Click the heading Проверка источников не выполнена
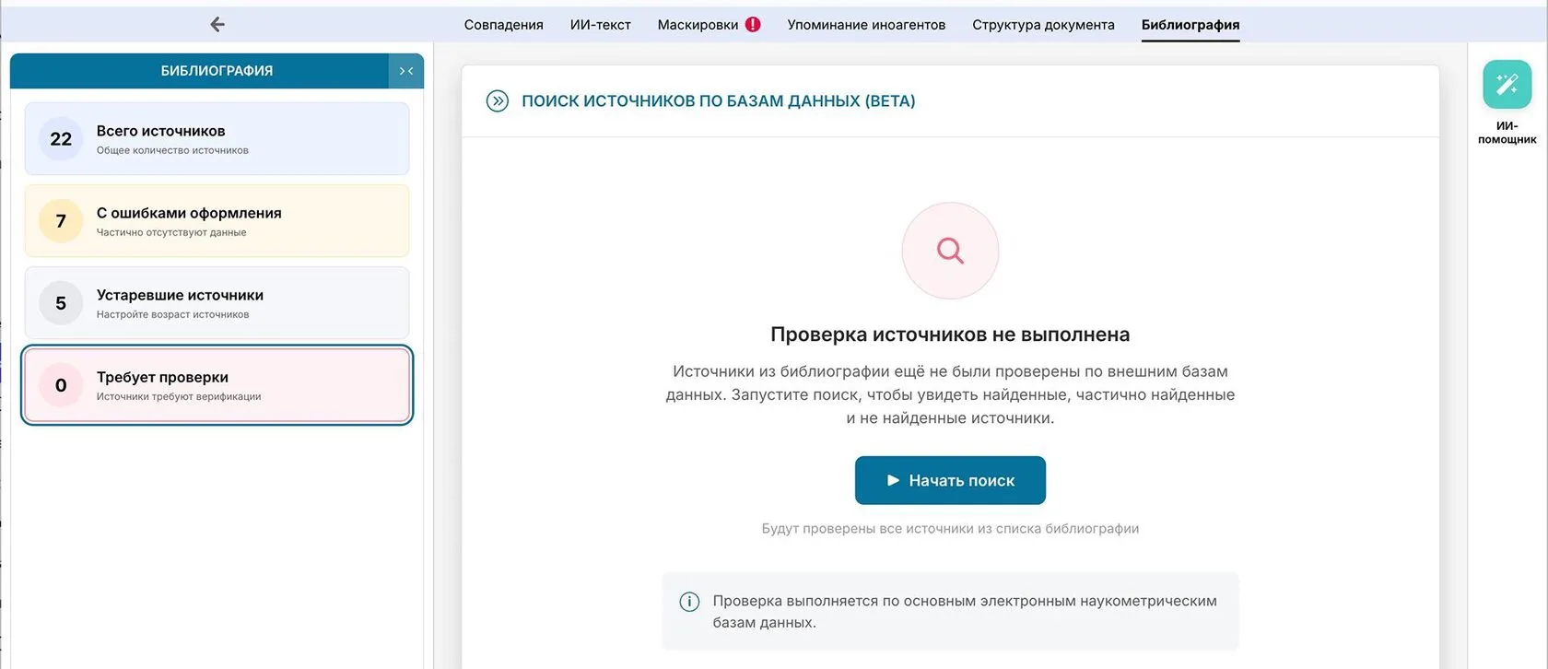This screenshot has height=669, width=1548. (x=950, y=334)
